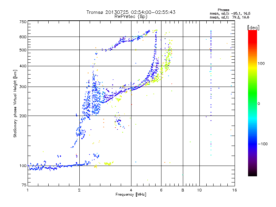
Task: Click the colorbar label '-100'
Action: pos(263,144)
